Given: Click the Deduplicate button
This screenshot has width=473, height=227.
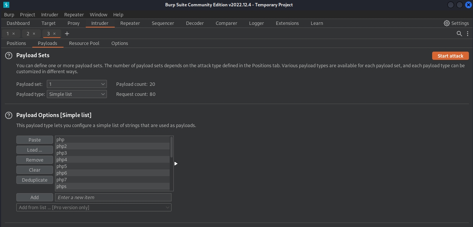Looking at the screenshot, I should pos(35,180).
